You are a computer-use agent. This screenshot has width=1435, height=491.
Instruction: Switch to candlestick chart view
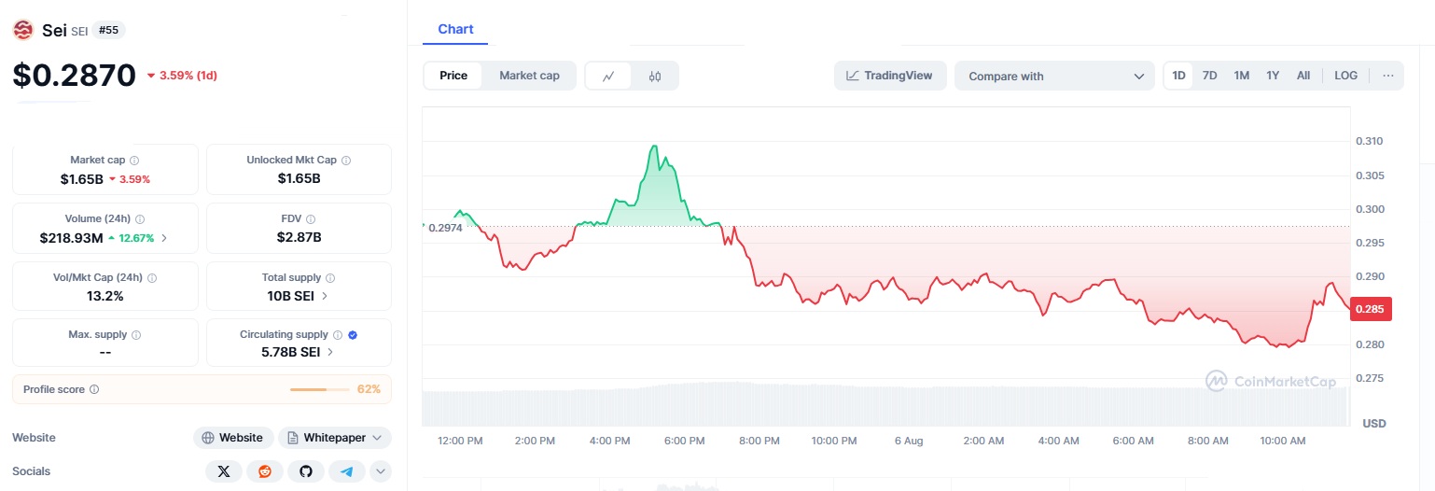coord(655,77)
